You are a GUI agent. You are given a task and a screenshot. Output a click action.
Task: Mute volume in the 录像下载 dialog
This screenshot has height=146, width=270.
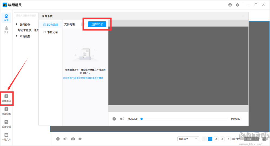(122, 119)
